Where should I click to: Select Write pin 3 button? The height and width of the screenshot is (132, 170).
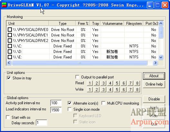[103, 90]
